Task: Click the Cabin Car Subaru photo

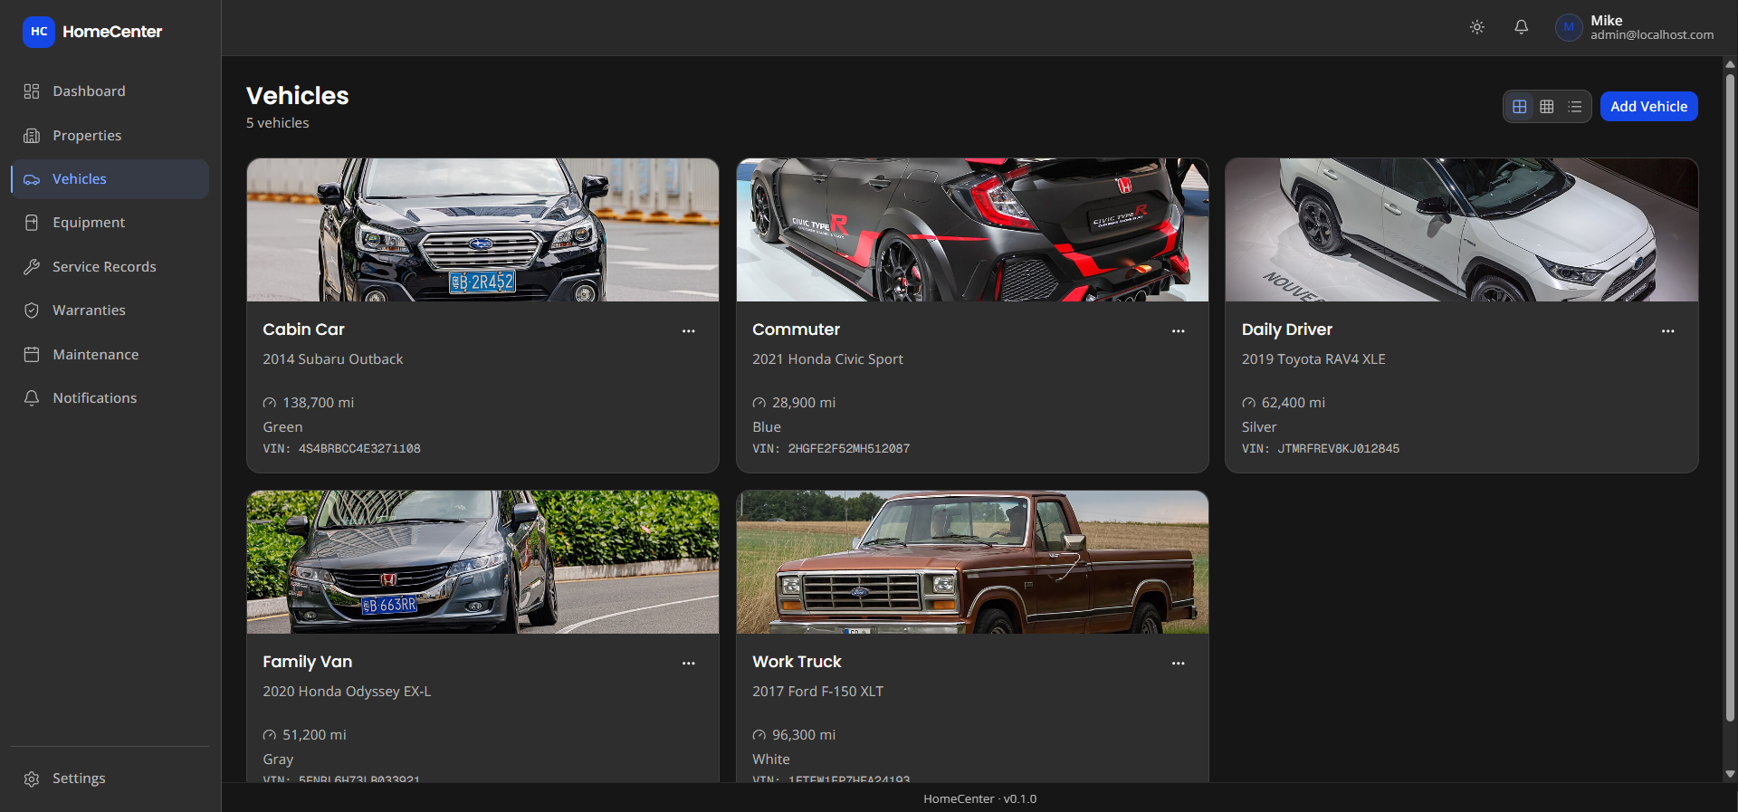Action: [x=482, y=230]
